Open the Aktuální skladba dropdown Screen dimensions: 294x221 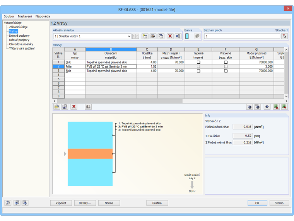click(x=129, y=36)
